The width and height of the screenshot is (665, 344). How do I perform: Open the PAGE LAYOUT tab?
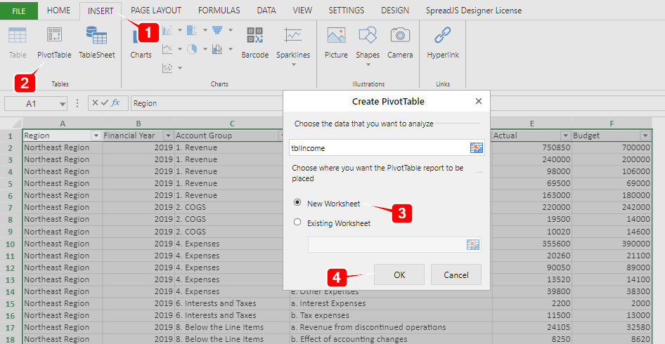point(156,11)
